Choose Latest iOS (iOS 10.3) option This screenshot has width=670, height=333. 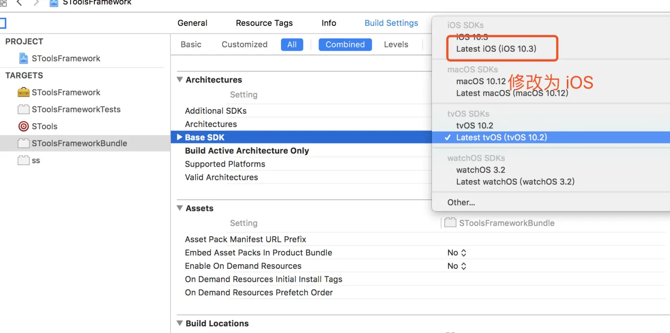496,49
